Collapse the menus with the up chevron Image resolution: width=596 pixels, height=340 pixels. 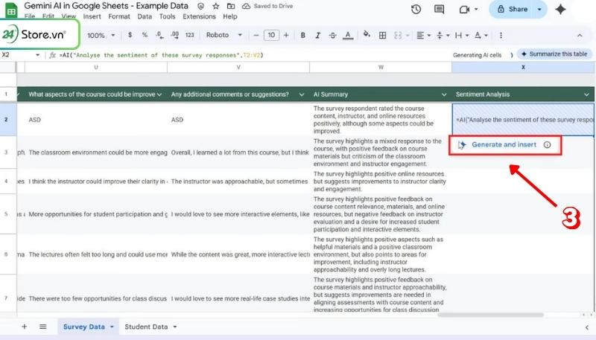[580, 35]
